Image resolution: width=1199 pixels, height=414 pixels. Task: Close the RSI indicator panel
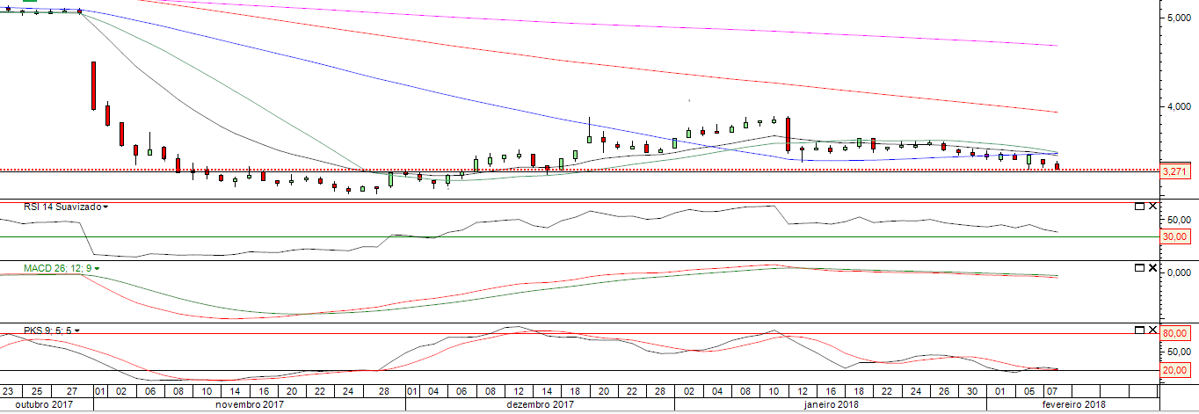point(1153,207)
